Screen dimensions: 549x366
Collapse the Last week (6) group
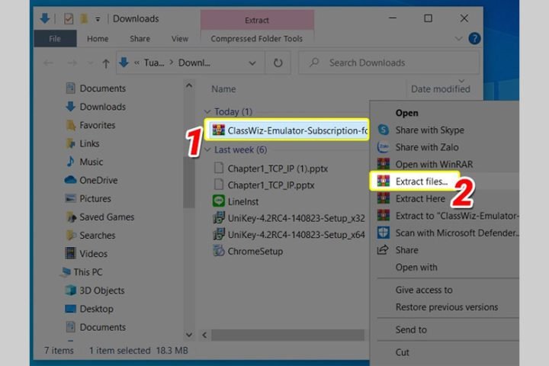click(207, 150)
